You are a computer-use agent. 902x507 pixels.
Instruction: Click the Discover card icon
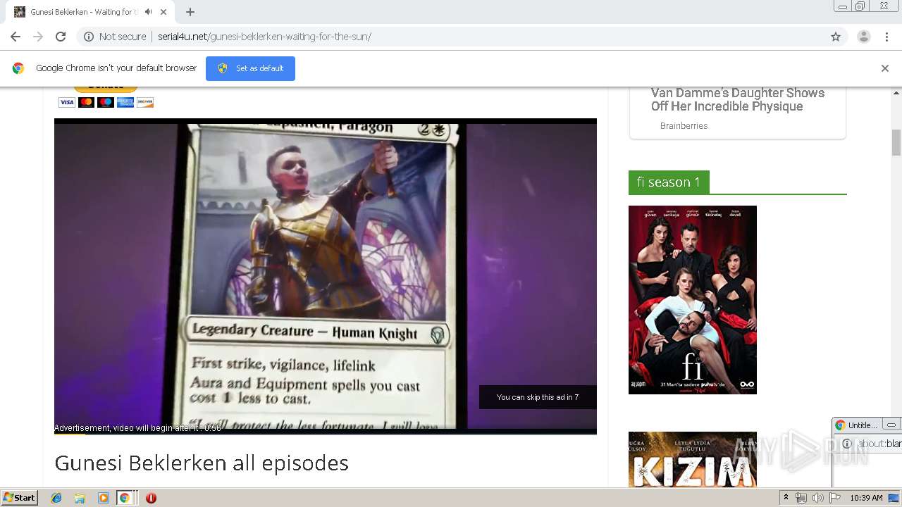pos(145,102)
